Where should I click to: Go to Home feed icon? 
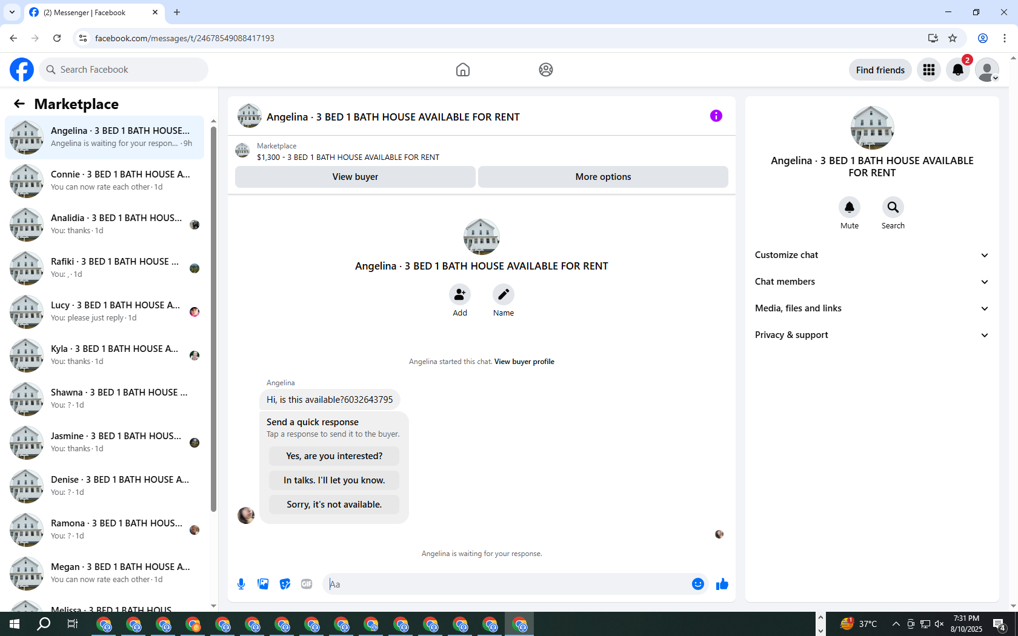tap(463, 70)
